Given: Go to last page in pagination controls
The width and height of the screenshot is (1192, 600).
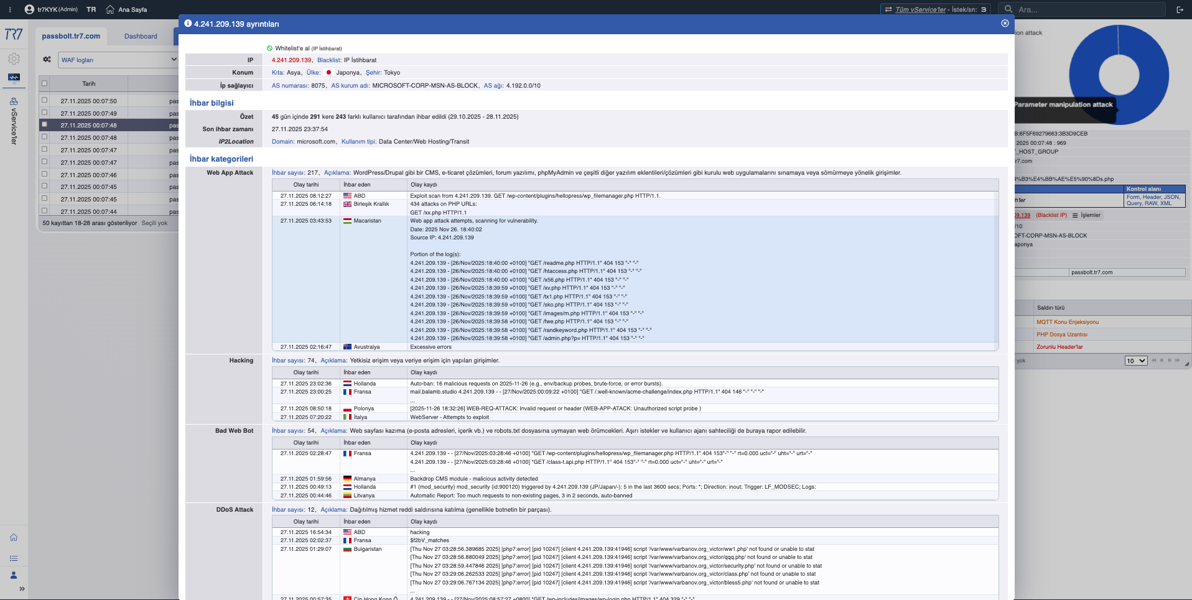Looking at the screenshot, I should point(1177,361).
